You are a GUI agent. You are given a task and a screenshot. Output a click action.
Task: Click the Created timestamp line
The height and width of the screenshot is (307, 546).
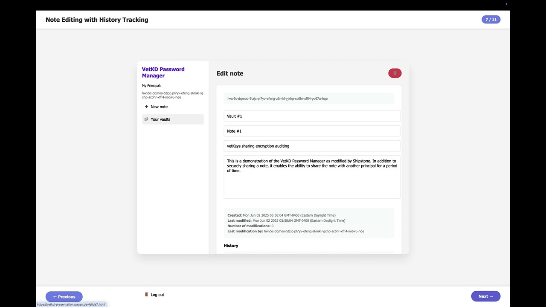click(x=282, y=215)
